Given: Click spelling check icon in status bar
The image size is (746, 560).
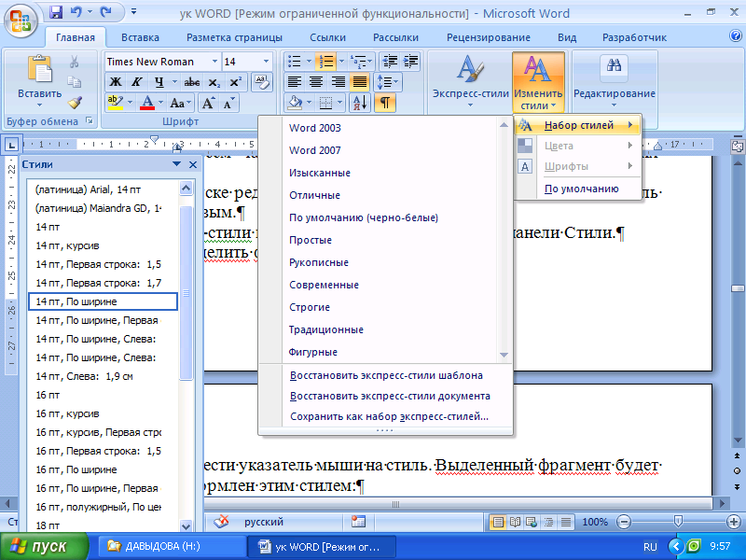Looking at the screenshot, I should [221, 522].
